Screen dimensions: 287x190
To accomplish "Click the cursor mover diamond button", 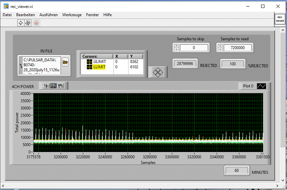I will point(157,72).
